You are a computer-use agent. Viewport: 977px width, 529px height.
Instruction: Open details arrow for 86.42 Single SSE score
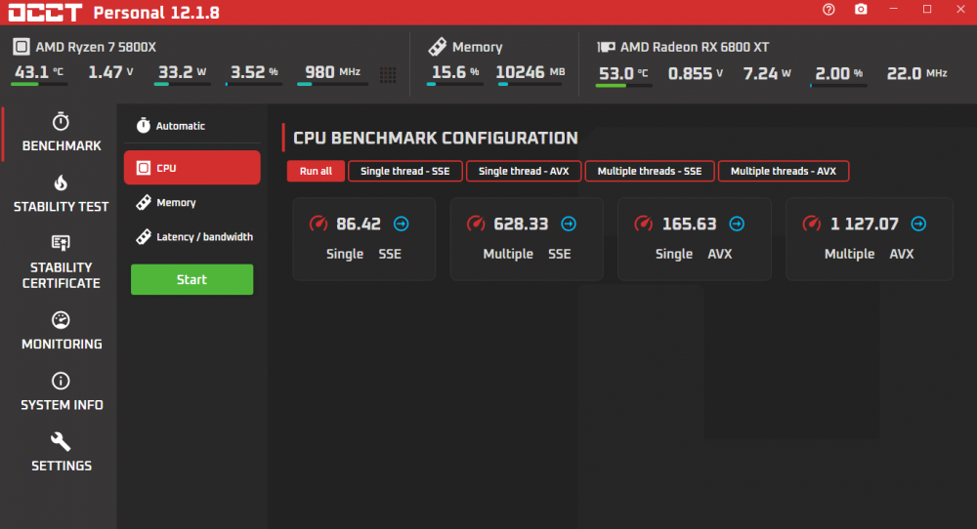[402, 224]
